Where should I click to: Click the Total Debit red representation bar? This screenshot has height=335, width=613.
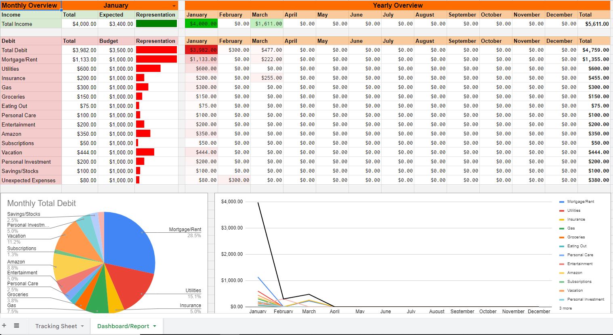(156, 50)
